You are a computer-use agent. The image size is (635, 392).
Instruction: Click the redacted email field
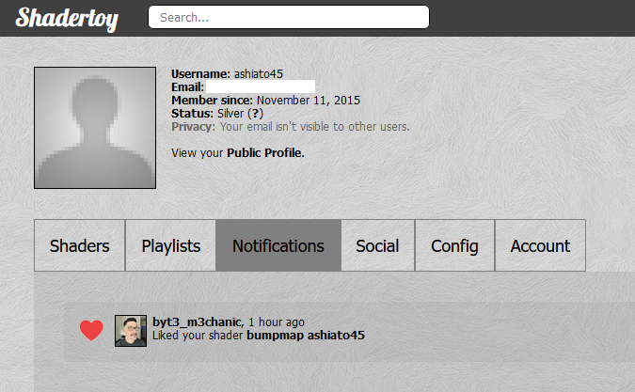[x=261, y=86]
